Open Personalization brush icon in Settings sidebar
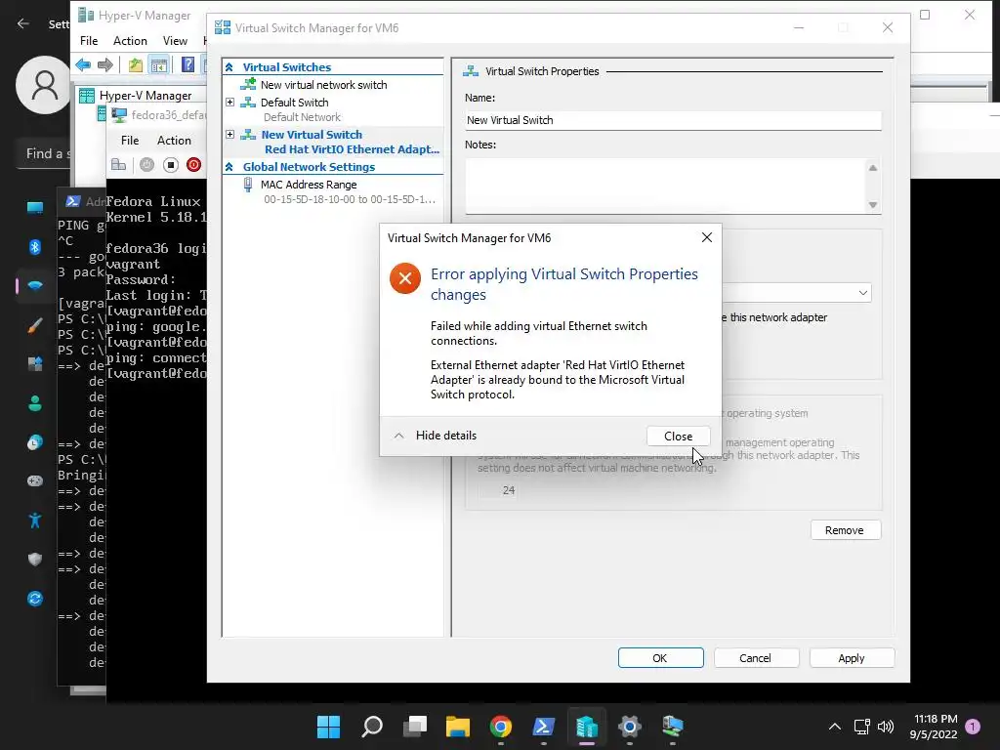Image resolution: width=1000 pixels, height=750 pixels. 35,325
